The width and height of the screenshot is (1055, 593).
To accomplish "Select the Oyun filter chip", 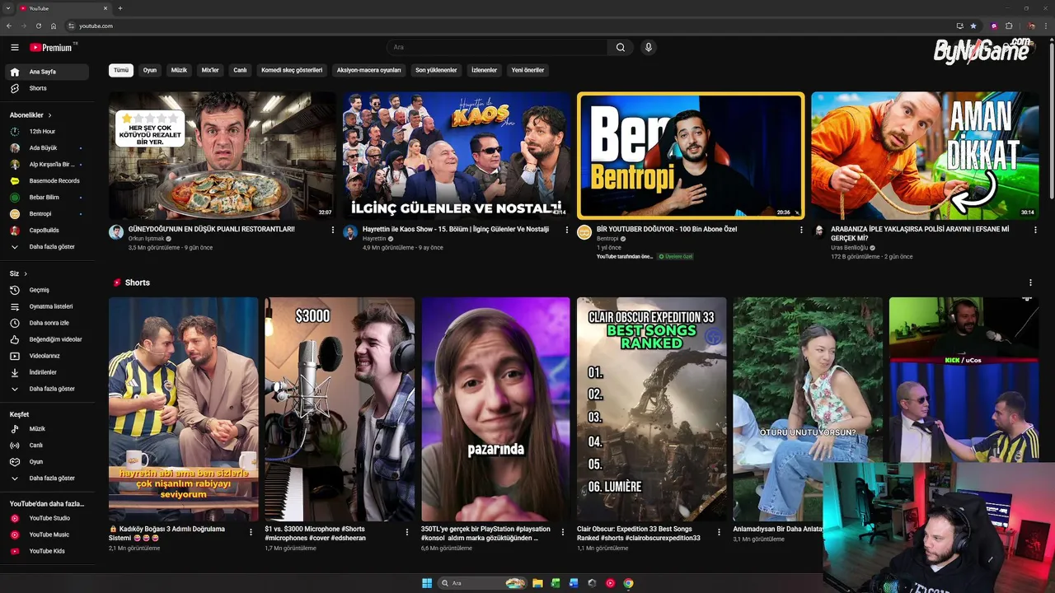I will click(150, 70).
